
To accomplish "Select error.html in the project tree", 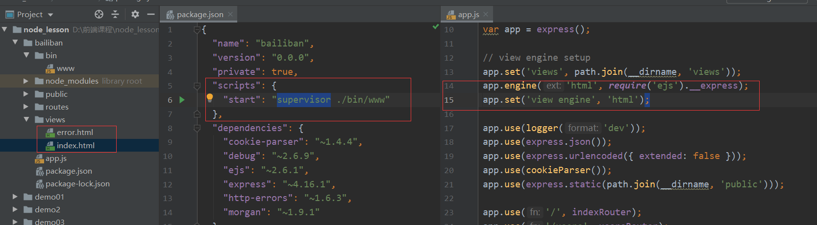I will (74, 133).
